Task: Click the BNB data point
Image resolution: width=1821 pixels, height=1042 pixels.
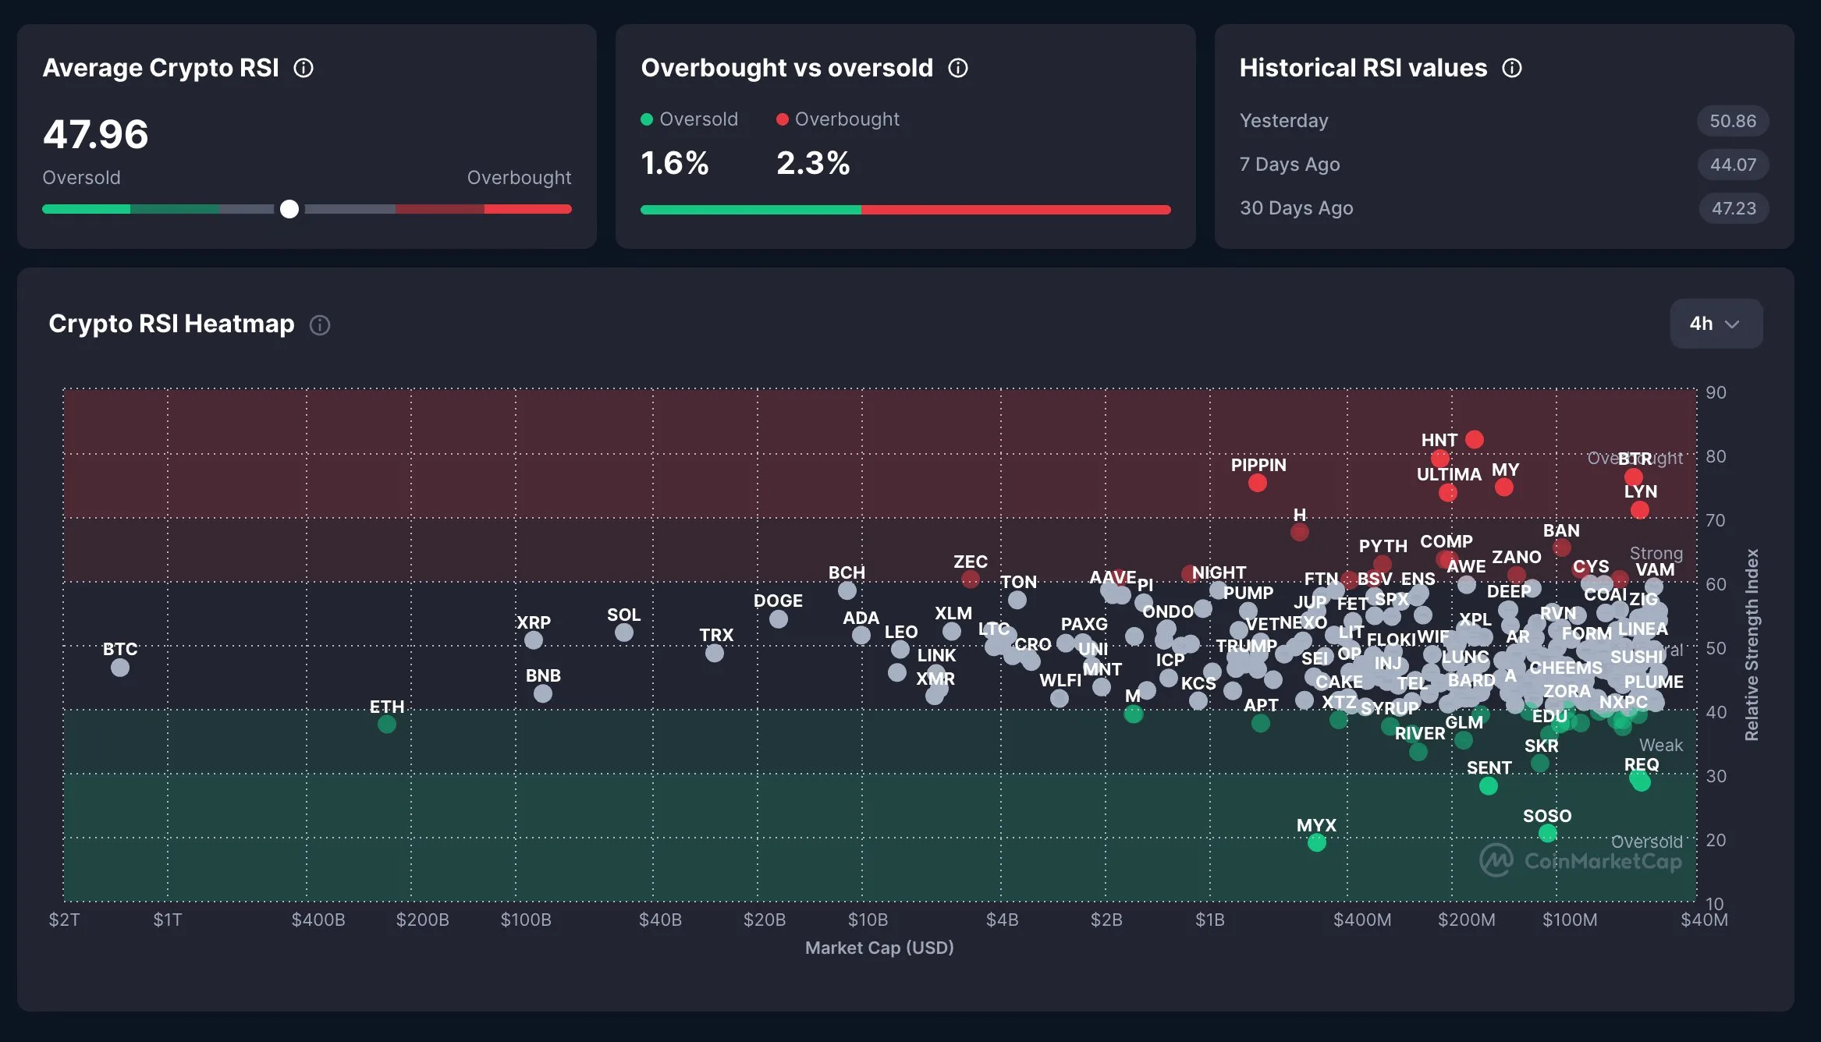Action: click(x=543, y=693)
